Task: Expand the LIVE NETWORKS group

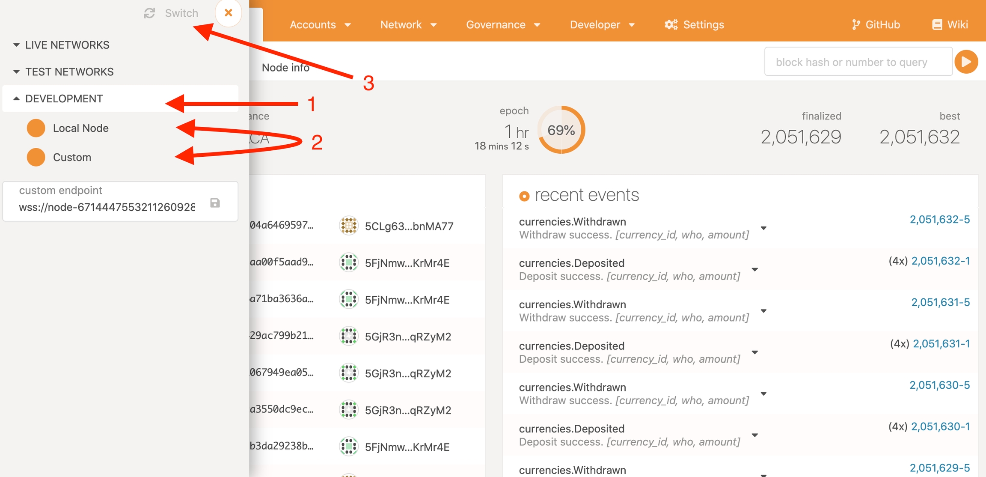Action: (x=67, y=45)
